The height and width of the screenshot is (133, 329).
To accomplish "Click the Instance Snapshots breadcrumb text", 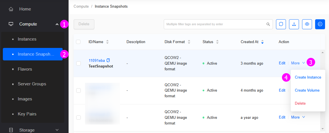I will [111, 7].
